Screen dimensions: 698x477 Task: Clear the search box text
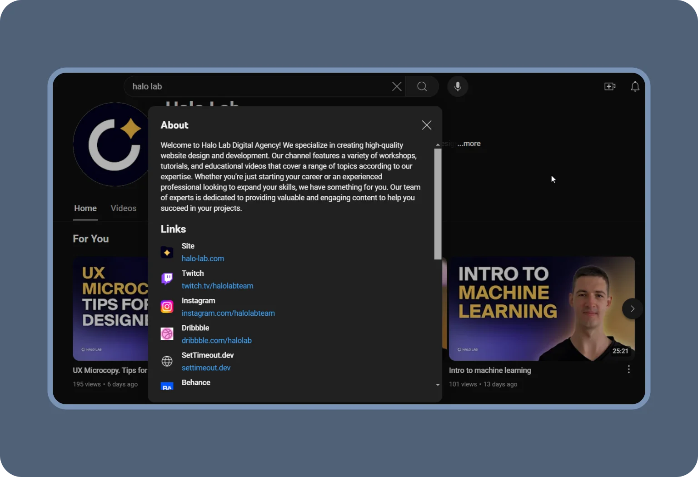[x=397, y=86]
